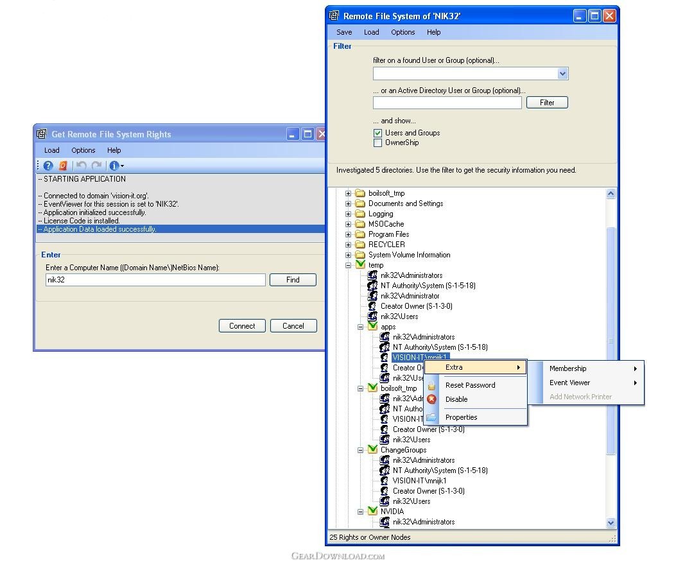Click the redo arrow toolbar icon
This screenshot has height=561, width=676.
(x=96, y=166)
